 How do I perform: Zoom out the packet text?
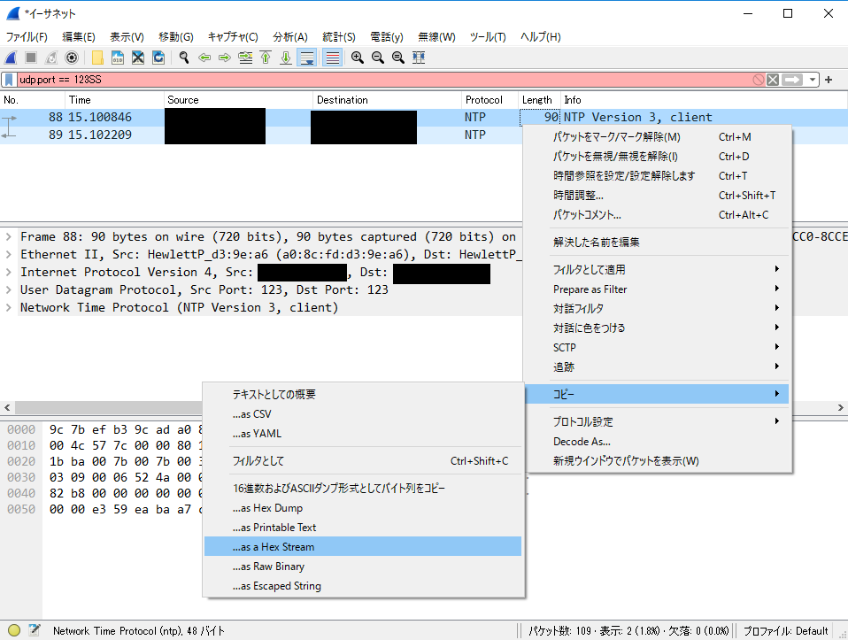point(377,58)
